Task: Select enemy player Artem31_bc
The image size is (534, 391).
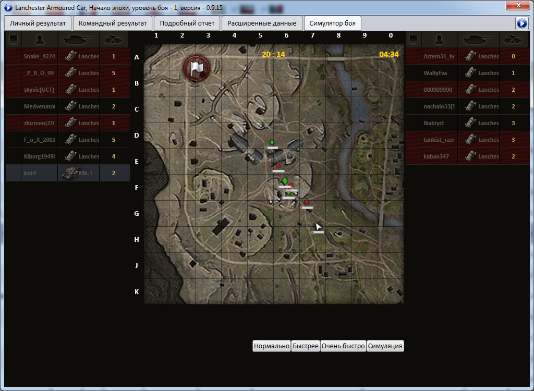Action: pos(439,56)
